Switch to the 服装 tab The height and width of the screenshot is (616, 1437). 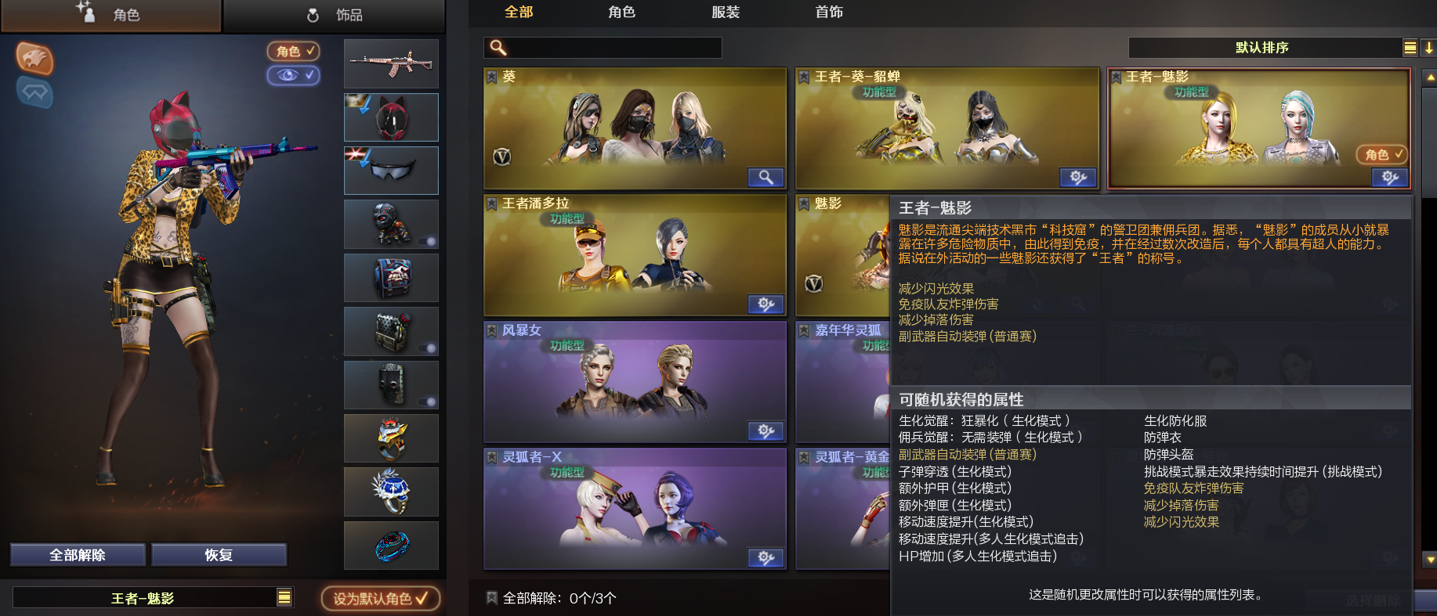click(726, 13)
